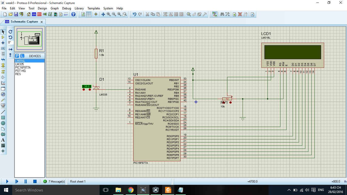The image size is (347, 195).
Task: Copy to the clipboard icon
Action: [153, 14]
